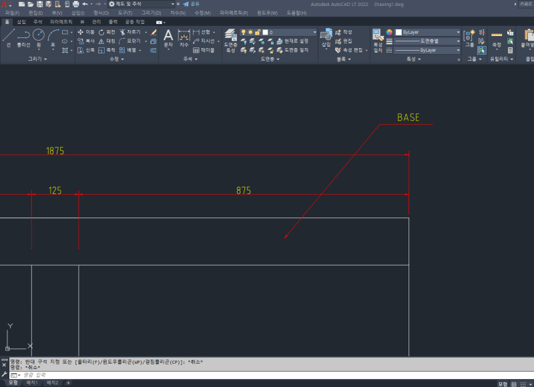This screenshot has width=534, height=387.
Task: Toggle the layer light bulb on/off
Action: [244, 32]
